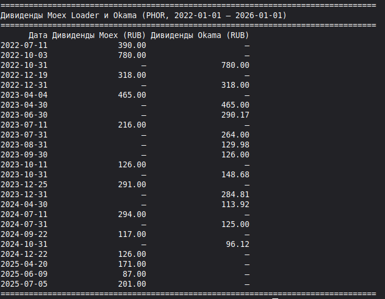Click the 129.98 Okama dividend value
Viewport: 385px width, 299px height.
[235, 145]
